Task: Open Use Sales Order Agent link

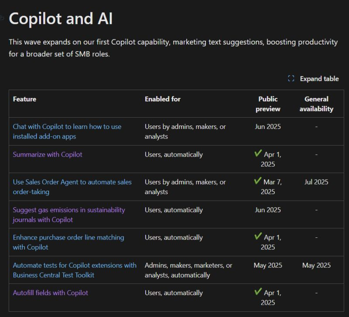Action: [x=72, y=187]
